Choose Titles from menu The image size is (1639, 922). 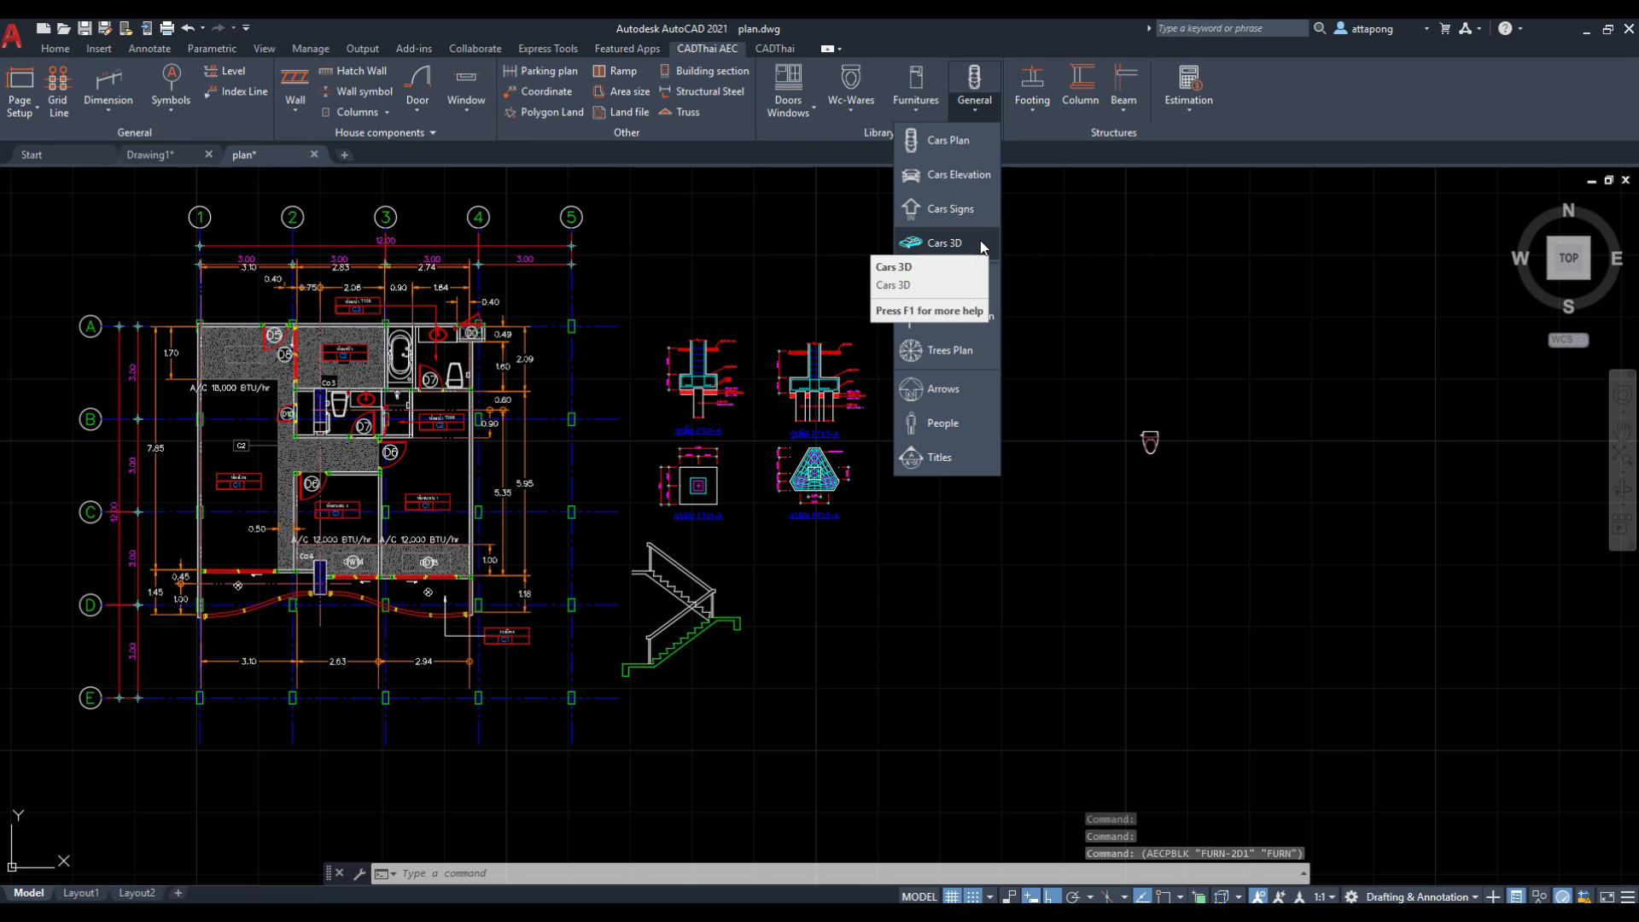pos(947,458)
